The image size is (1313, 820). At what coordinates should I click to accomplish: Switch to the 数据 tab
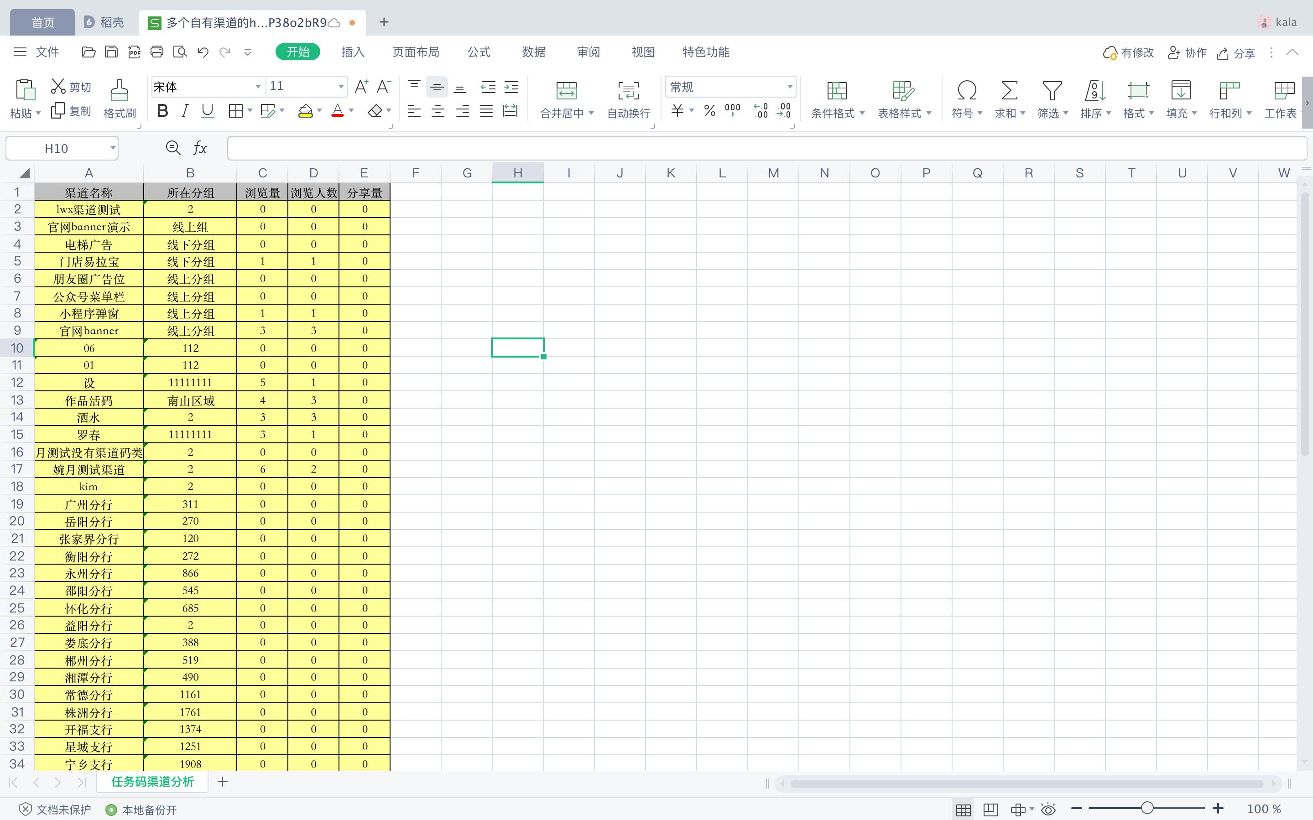click(x=534, y=52)
